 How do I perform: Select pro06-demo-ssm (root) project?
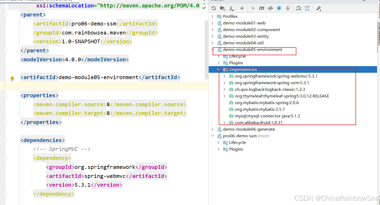pyautogui.click(x=246, y=136)
